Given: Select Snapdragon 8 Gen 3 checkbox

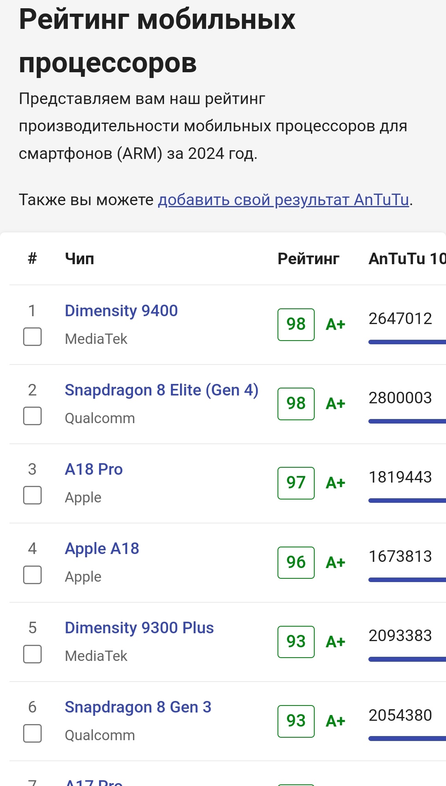Looking at the screenshot, I should pos(32,733).
